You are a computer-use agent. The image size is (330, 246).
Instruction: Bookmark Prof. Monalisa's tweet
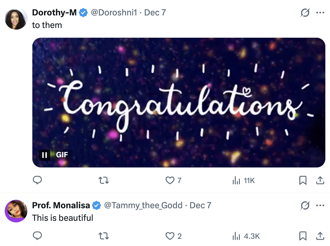click(x=303, y=236)
